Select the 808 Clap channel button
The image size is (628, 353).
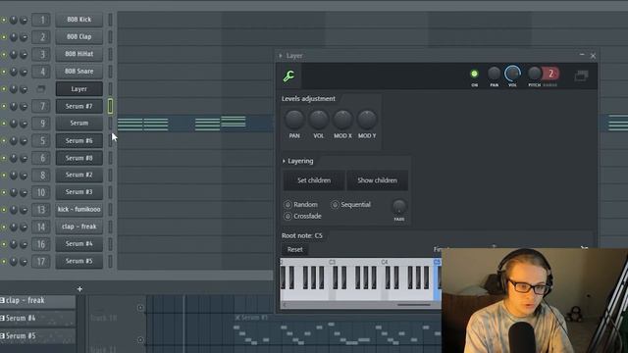point(79,37)
